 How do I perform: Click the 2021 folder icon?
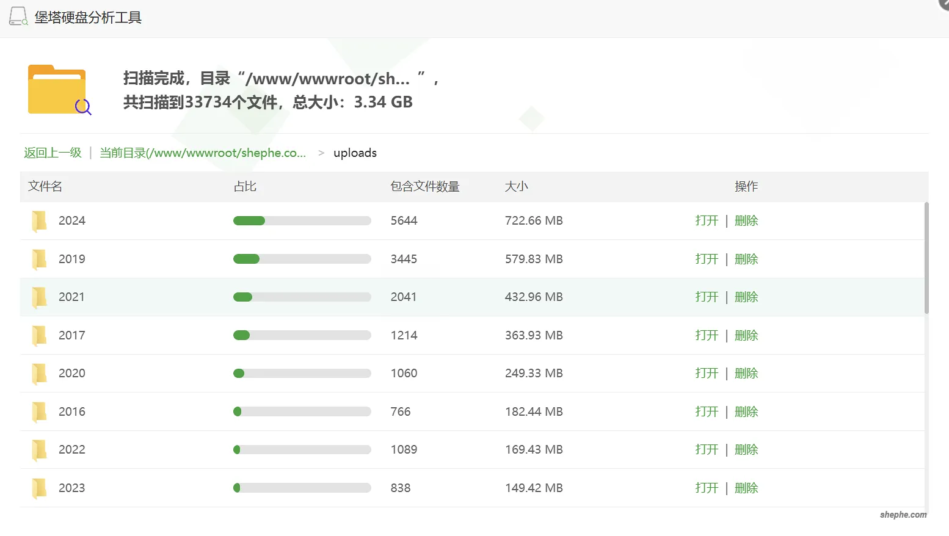[x=39, y=297]
